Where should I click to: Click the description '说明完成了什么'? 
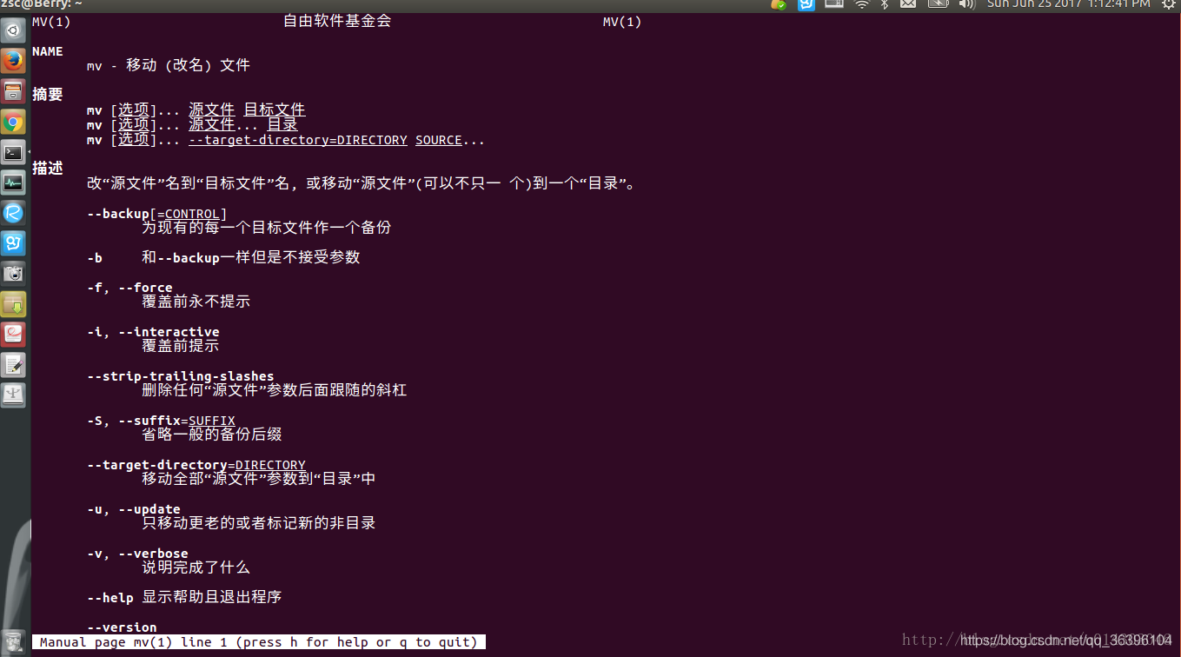point(196,567)
